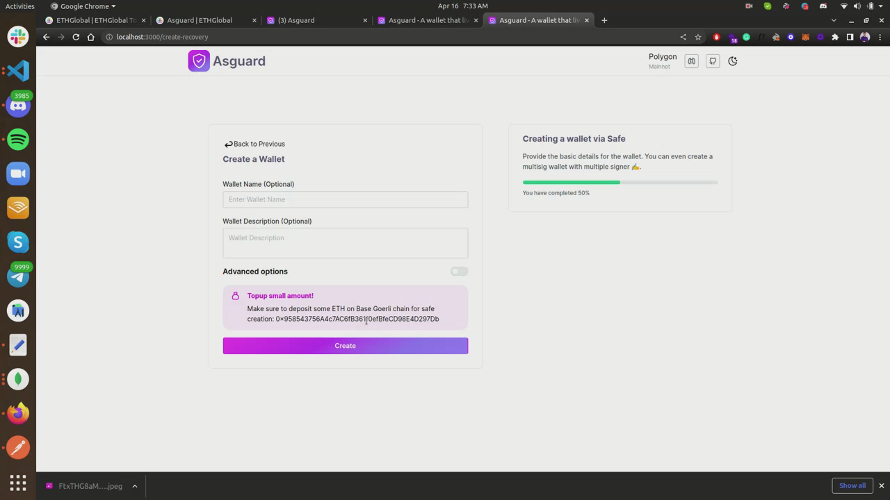Open the MetaMask fox extension
The height and width of the screenshot is (500, 890).
point(806,37)
